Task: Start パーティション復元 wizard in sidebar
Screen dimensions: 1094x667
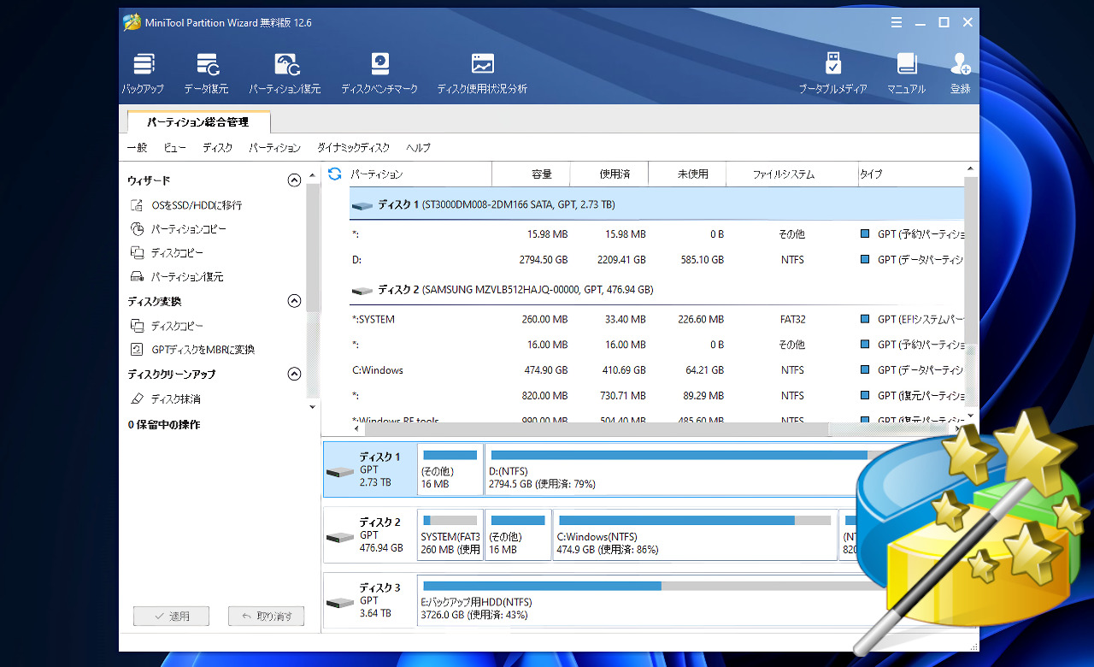Action: [176, 277]
